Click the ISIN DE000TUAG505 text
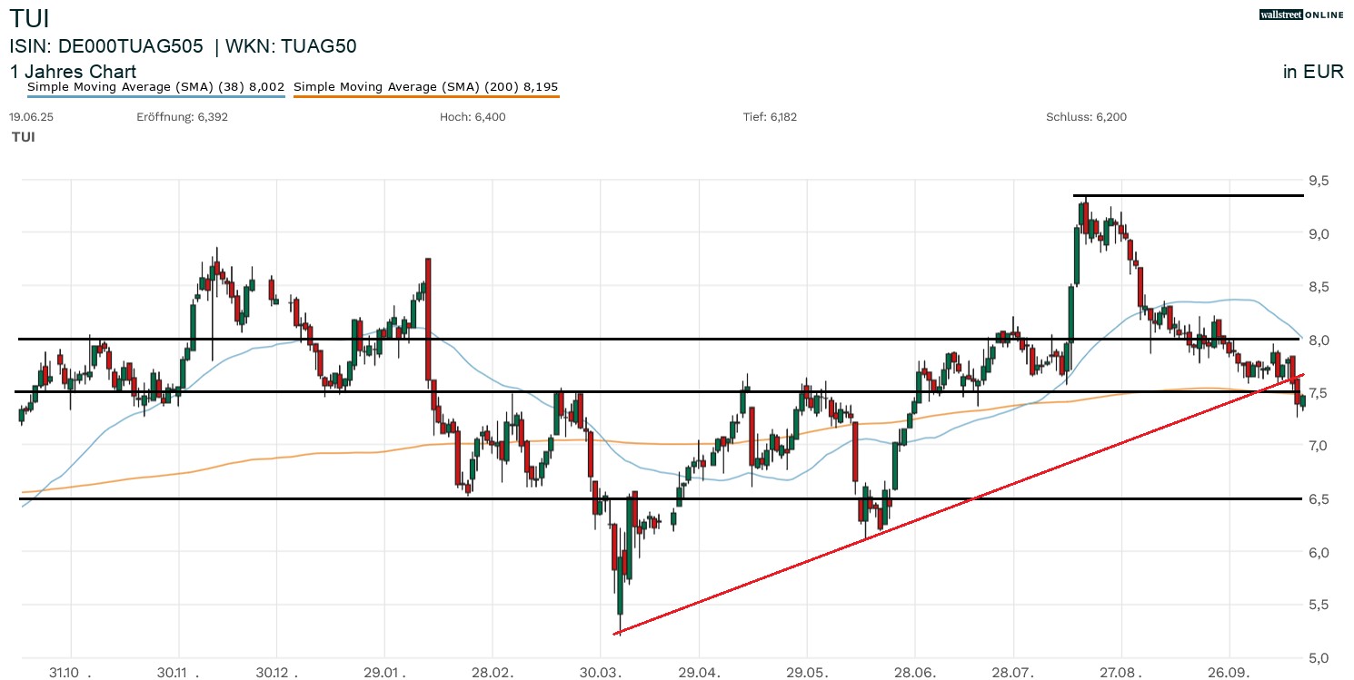 [107, 46]
